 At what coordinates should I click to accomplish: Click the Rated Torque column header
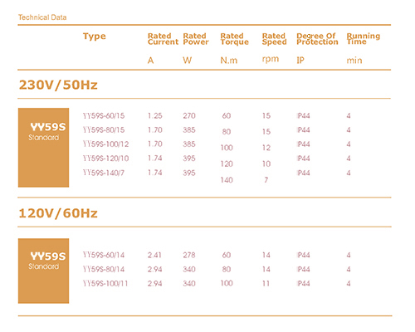point(235,39)
